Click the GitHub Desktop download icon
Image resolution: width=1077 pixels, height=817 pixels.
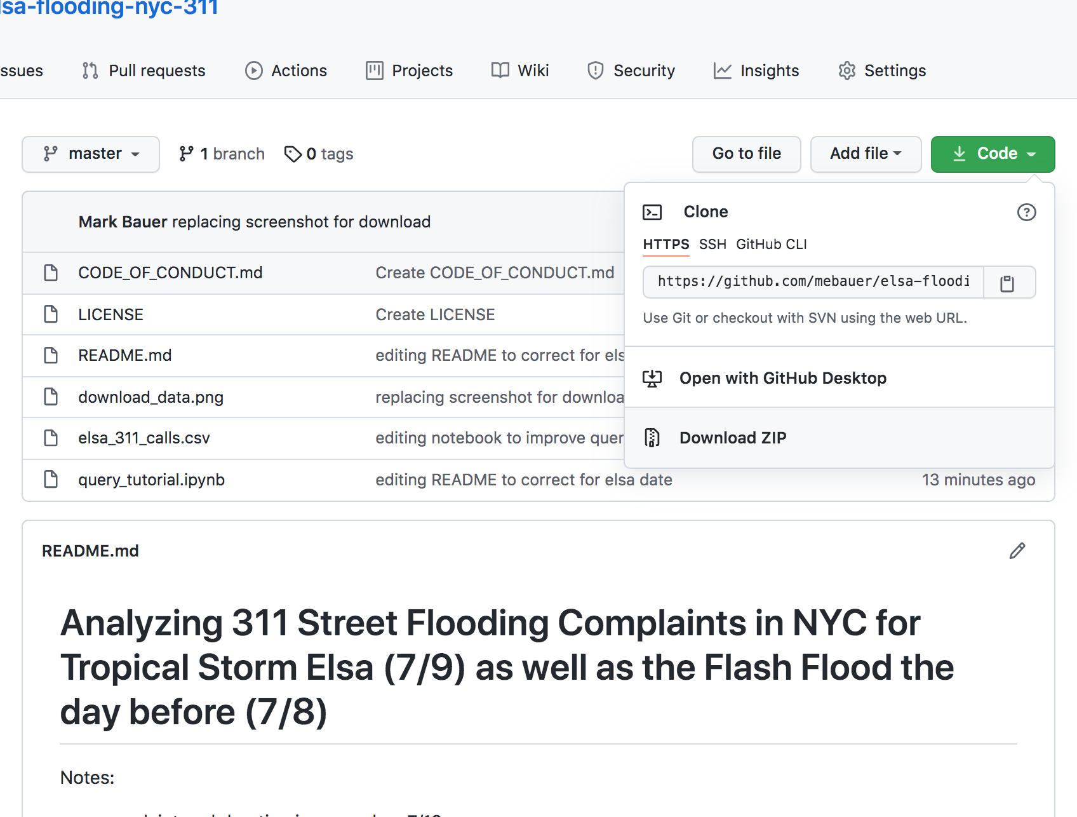click(652, 379)
